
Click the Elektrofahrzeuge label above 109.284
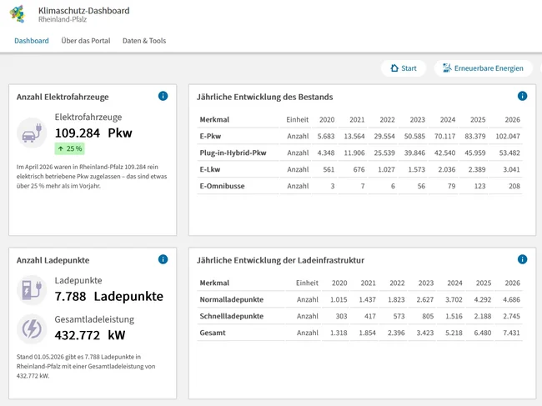[x=88, y=118]
